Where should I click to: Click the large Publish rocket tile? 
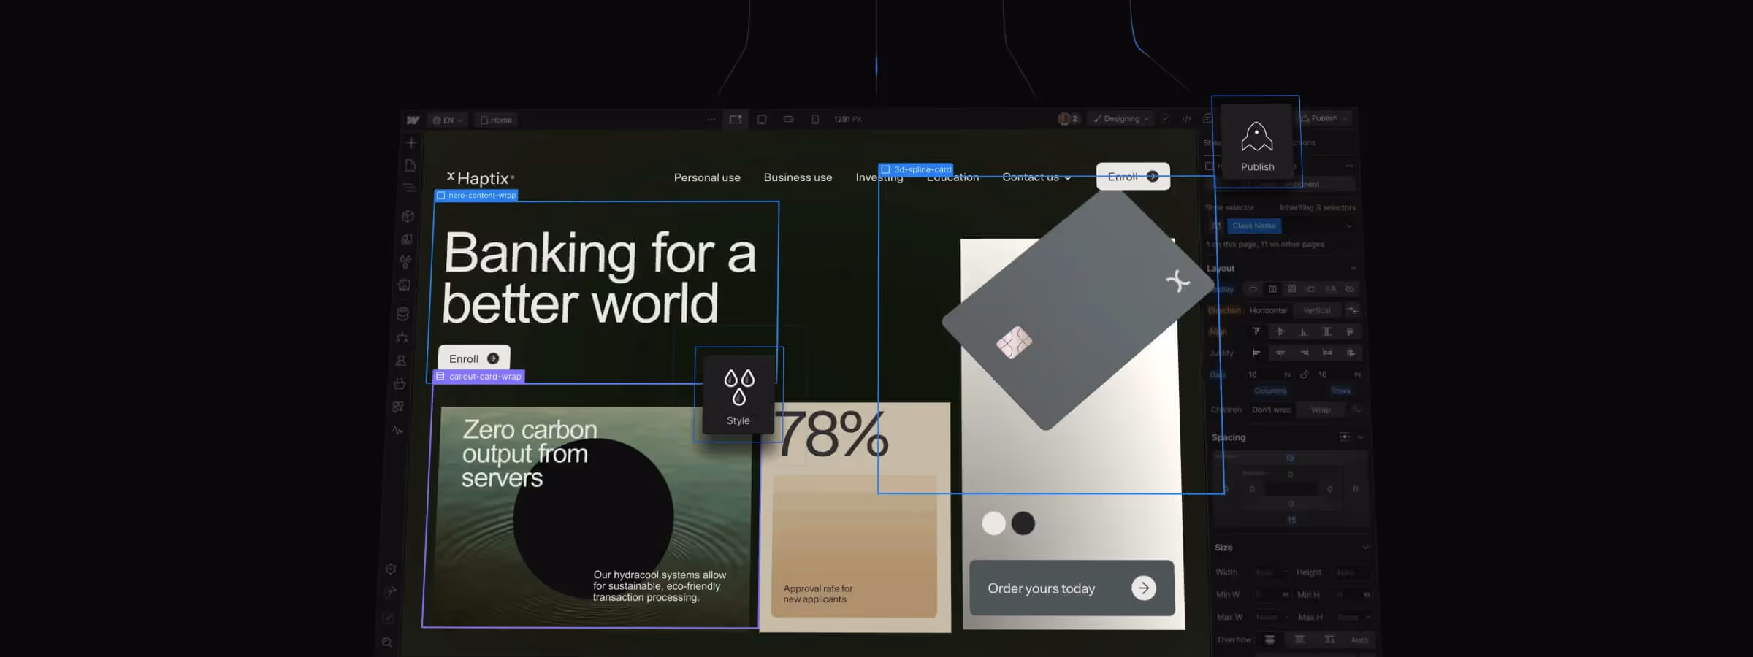[1257, 142]
